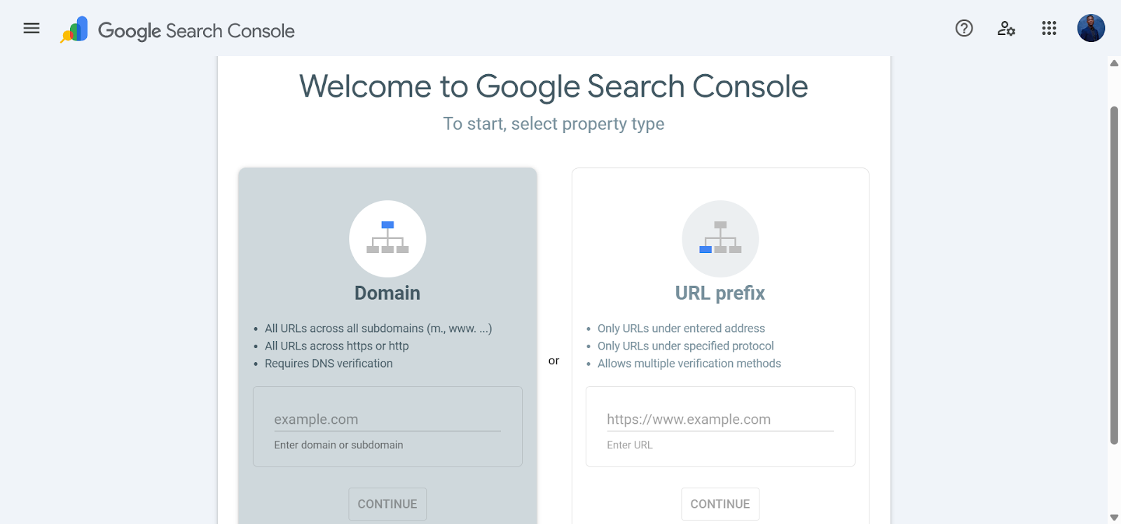Open the Help question mark icon
Screen dimensions: 1121x524
(964, 29)
